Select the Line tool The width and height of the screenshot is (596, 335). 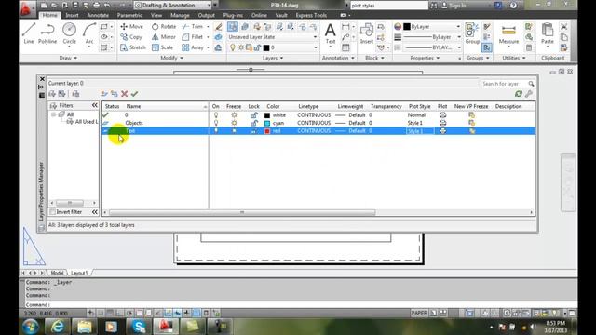(29, 33)
